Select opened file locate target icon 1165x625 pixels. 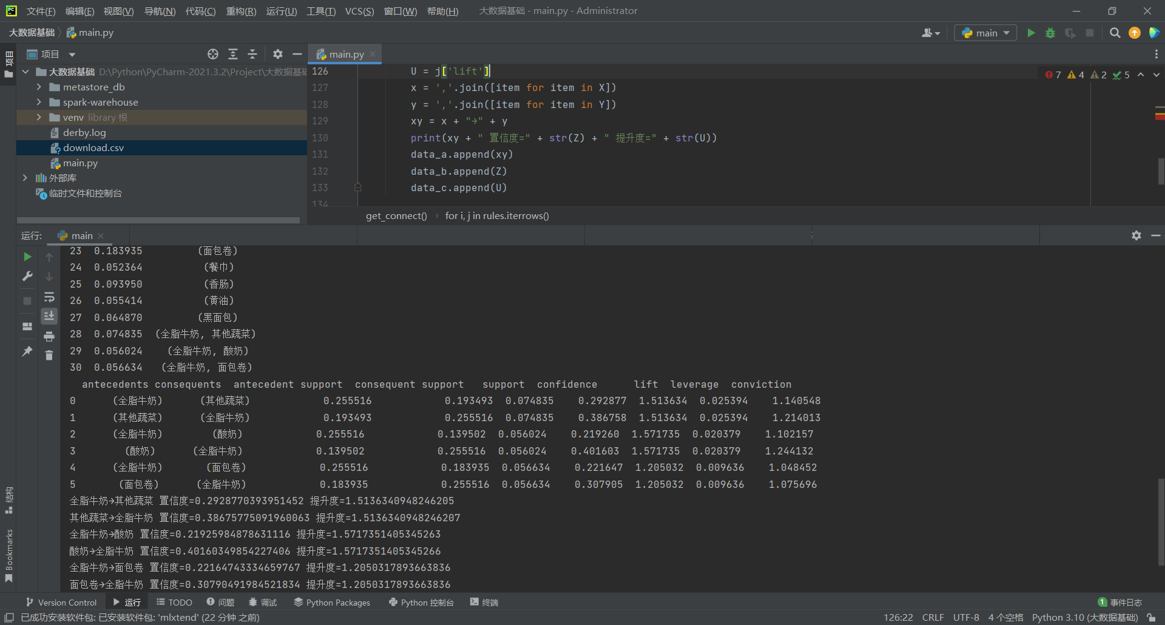[x=213, y=54]
